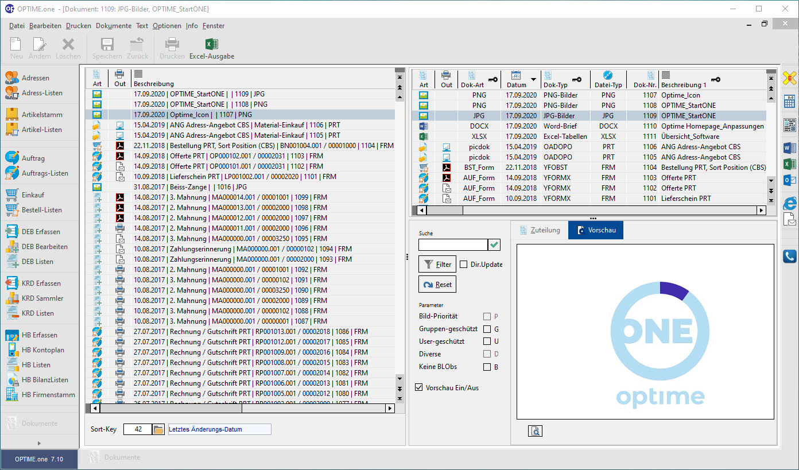Image resolution: width=799 pixels, height=470 pixels.
Task: Open the layout list icon in right sidebar
Action: (x=790, y=125)
